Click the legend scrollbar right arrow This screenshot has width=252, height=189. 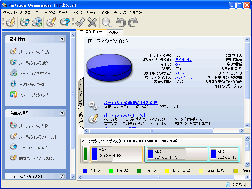pyautogui.click(x=247, y=177)
